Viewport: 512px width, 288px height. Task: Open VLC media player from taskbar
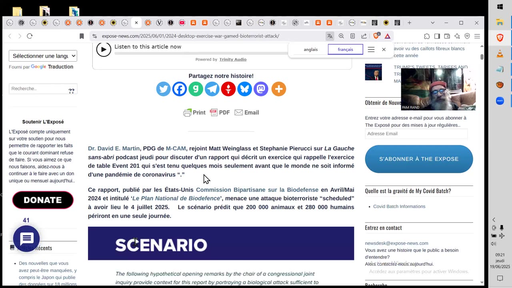coord(500,54)
